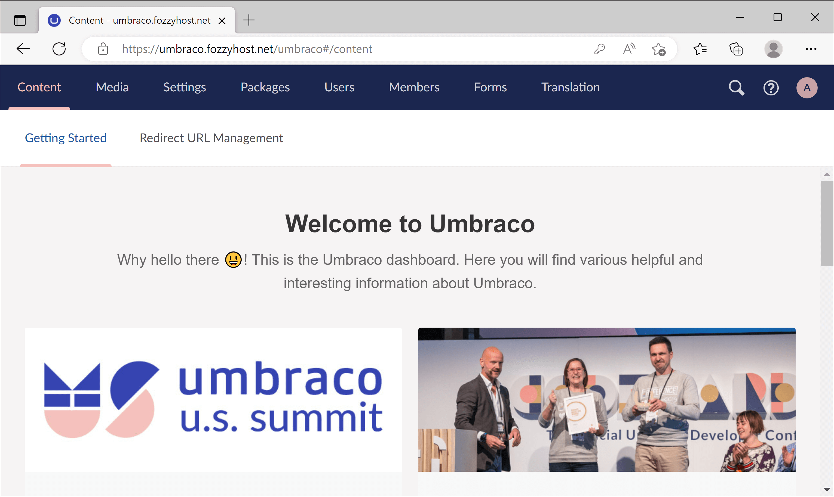This screenshot has height=497, width=834.
Task: Open the Packages section
Action: pos(265,87)
